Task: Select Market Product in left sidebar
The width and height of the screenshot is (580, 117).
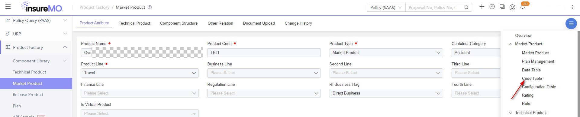Action: pyautogui.click(x=36, y=83)
